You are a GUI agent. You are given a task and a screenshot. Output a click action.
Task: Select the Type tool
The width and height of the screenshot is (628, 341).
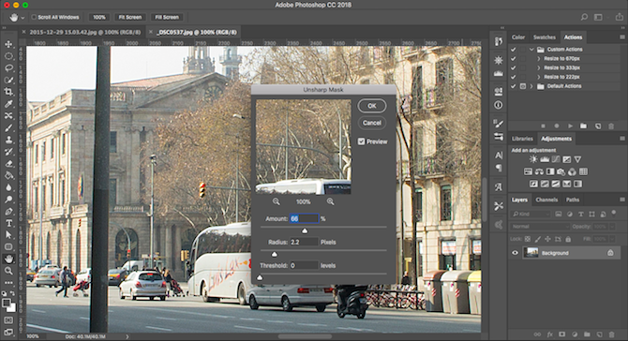pos(8,223)
